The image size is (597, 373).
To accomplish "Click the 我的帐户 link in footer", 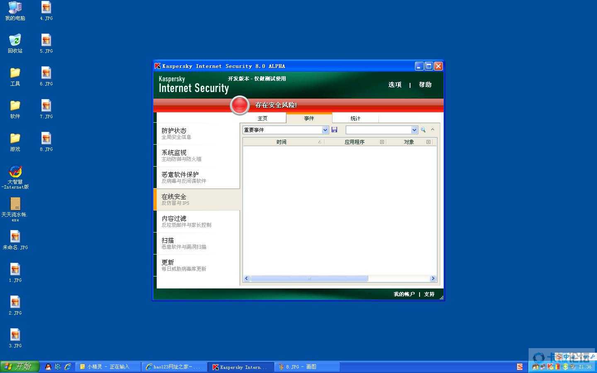I will pos(404,294).
